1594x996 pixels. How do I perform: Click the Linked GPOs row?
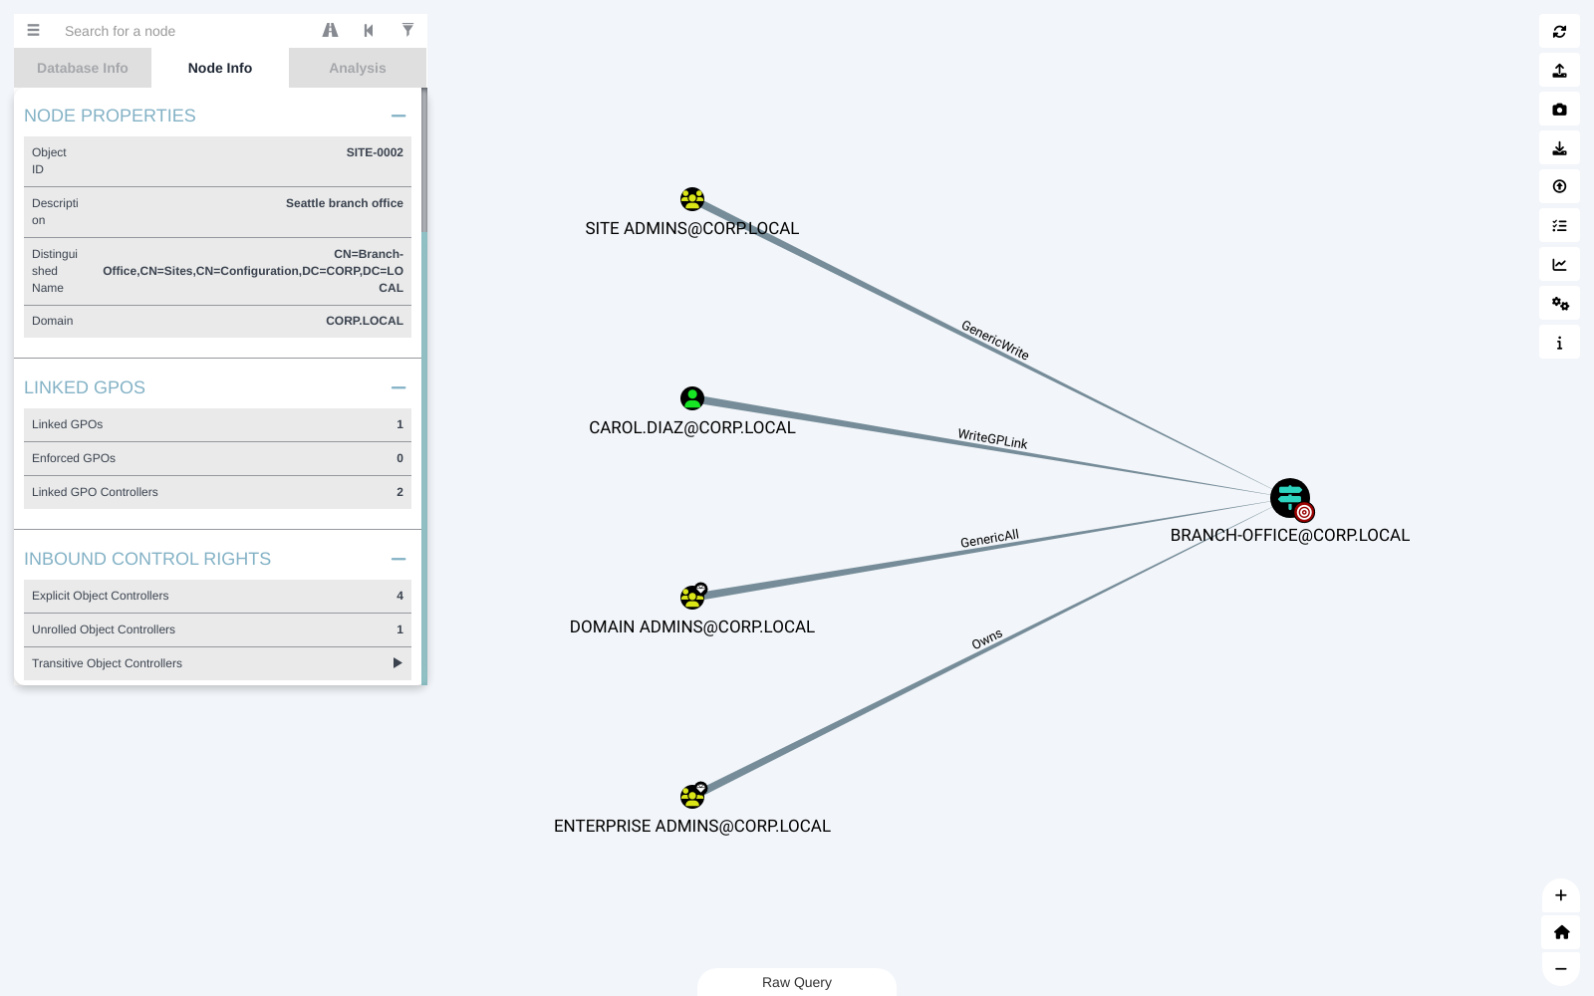(x=217, y=425)
